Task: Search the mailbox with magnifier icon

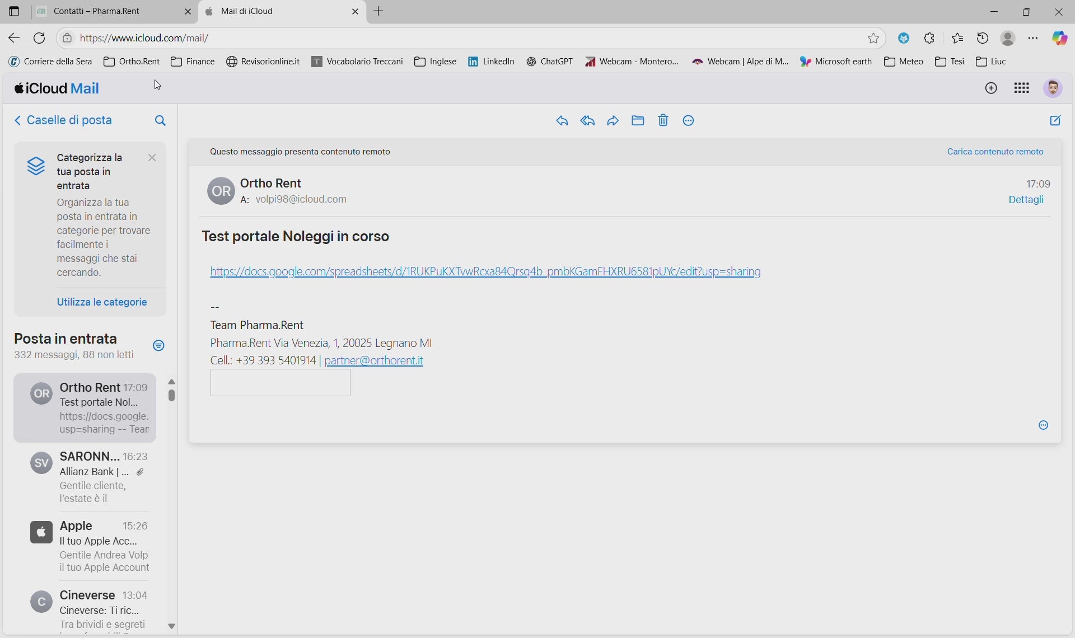Action: [x=160, y=121]
